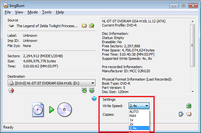Open the Tools menu
201x133 pixels.
(47, 12)
